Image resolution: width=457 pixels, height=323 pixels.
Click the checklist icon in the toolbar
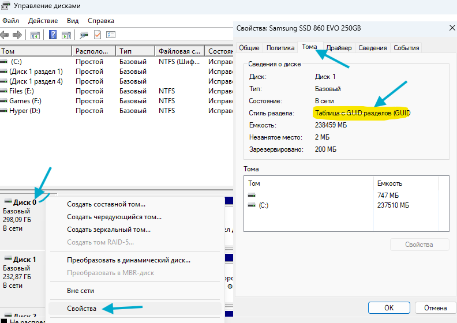(111, 35)
